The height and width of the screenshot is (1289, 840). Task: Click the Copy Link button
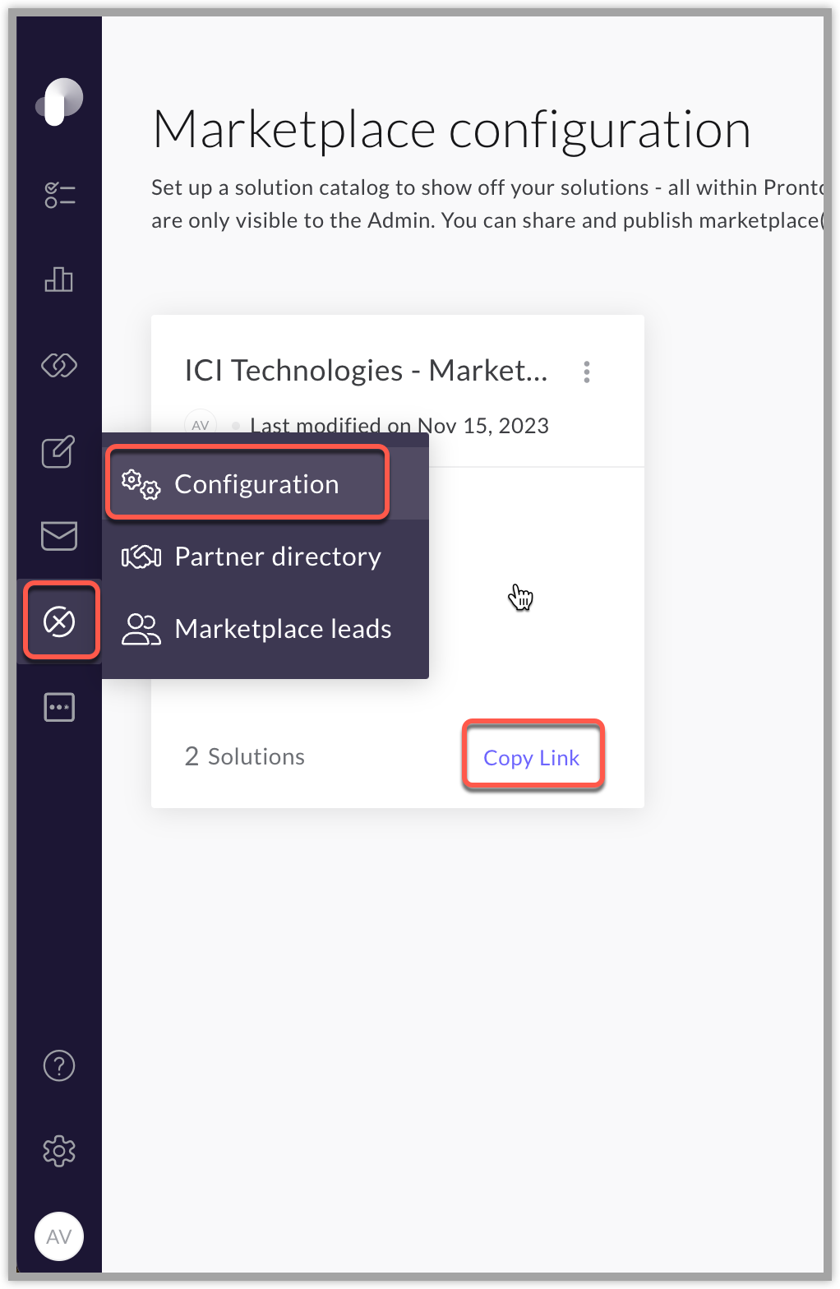click(532, 757)
